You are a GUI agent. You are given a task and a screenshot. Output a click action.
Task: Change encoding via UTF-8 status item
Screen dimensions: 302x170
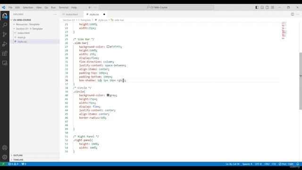pyautogui.click(x=258, y=164)
